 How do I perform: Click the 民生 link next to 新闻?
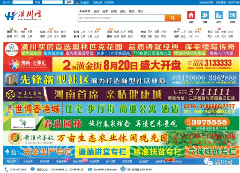coord(16,32)
